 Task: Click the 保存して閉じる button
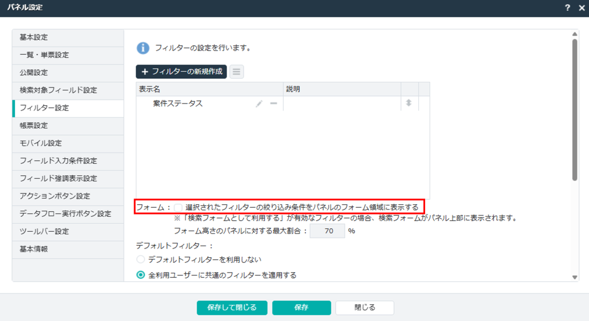coord(232,307)
